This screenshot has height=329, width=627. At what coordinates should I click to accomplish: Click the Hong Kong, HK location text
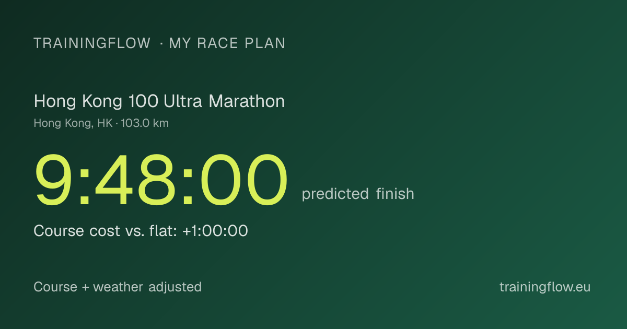click(73, 124)
